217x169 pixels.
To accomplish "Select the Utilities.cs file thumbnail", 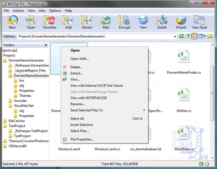I will coord(184,95).
